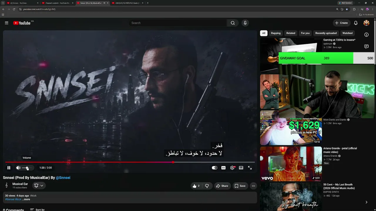Open the @Snnsei channel mention link
The width and height of the screenshot is (376, 211).
(x=63, y=178)
